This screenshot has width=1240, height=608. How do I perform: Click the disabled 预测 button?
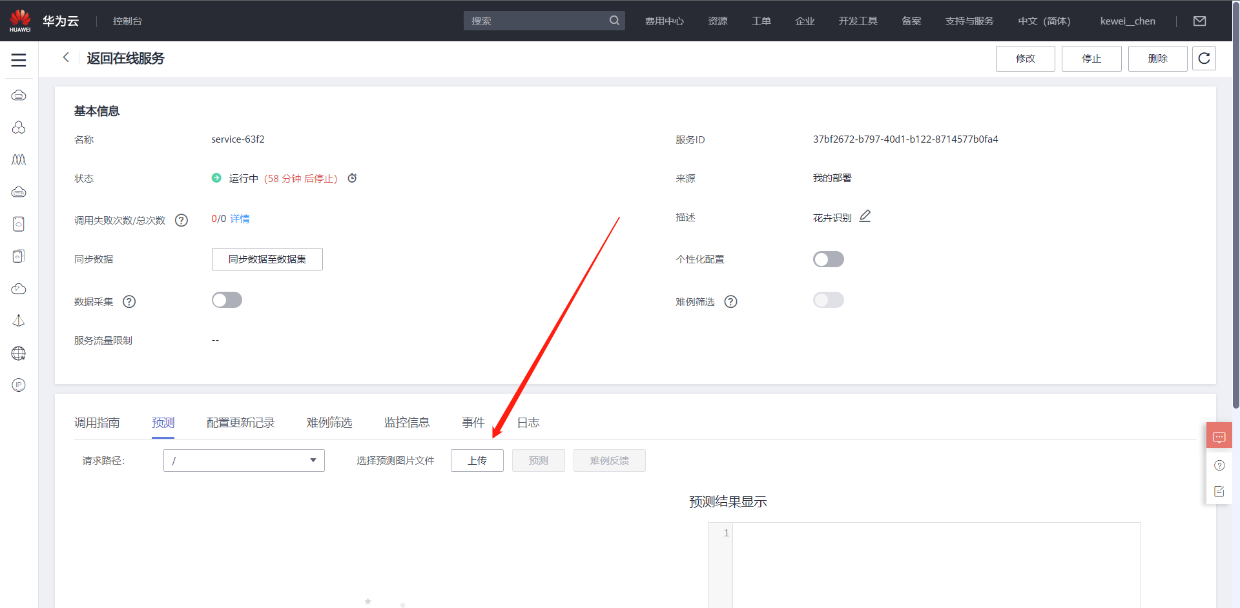pos(539,461)
